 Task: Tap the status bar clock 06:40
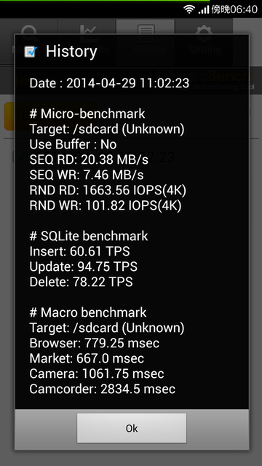click(x=243, y=9)
